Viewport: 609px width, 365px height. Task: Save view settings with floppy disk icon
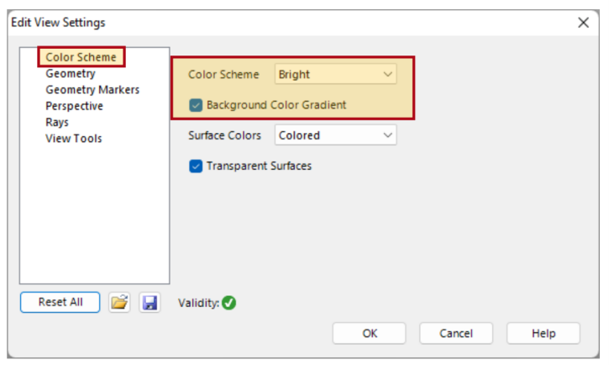click(150, 302)
